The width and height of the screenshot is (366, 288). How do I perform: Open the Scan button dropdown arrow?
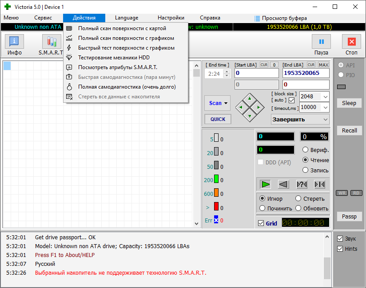coord(226,103)
